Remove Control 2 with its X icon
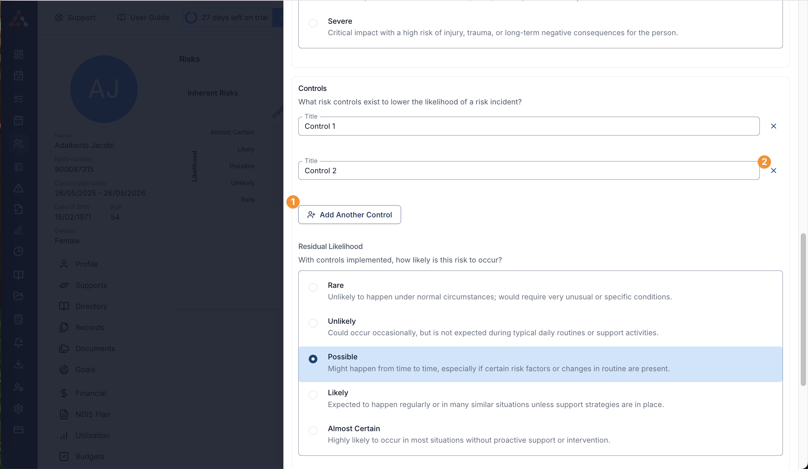Viewport: 808px width, 469px height. 773,171
